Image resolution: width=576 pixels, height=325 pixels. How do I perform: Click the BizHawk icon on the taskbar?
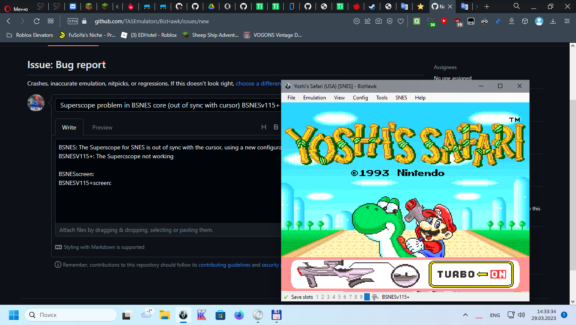point(183,315)
